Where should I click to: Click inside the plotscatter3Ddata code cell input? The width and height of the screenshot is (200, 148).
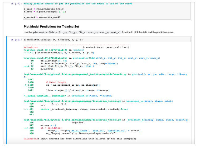point(107,40)
